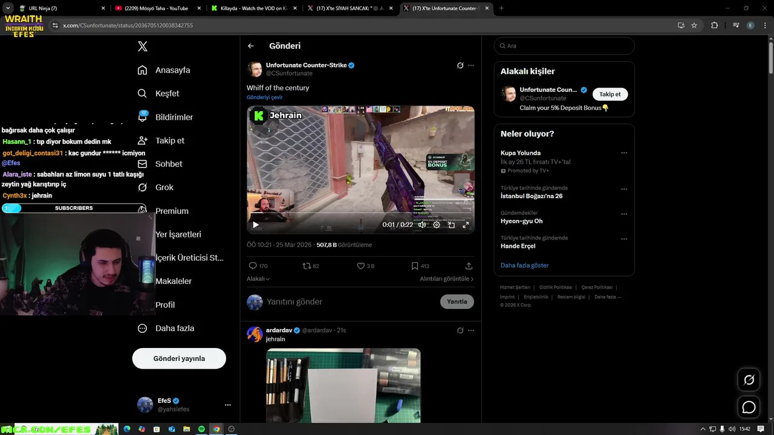Mute the video volume icon
The height and width of the screenshot is (435, 774).
(x=422, y=225)
